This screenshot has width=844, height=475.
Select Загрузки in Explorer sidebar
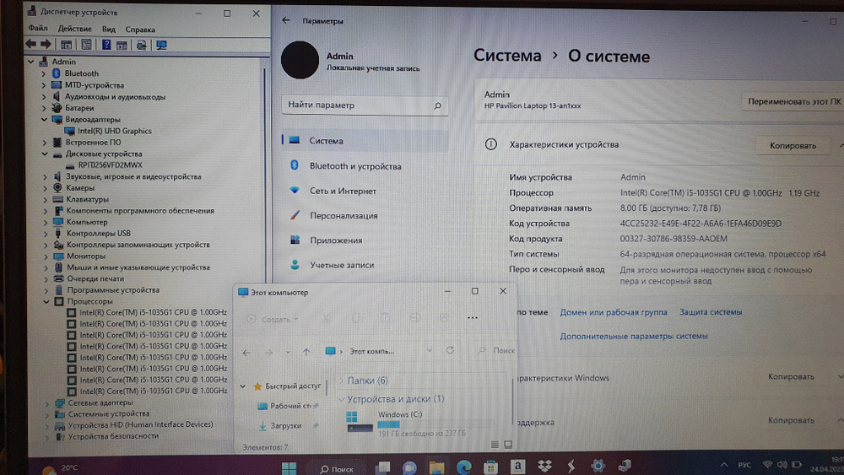point(286,425)
